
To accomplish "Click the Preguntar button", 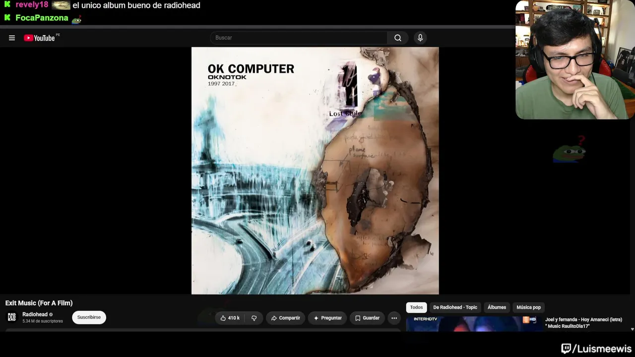I will click(327, 318).
